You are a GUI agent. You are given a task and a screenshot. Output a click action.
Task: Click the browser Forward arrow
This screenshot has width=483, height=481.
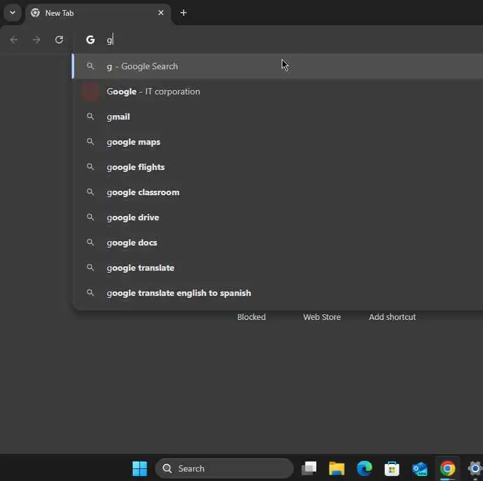click(36, 40)
